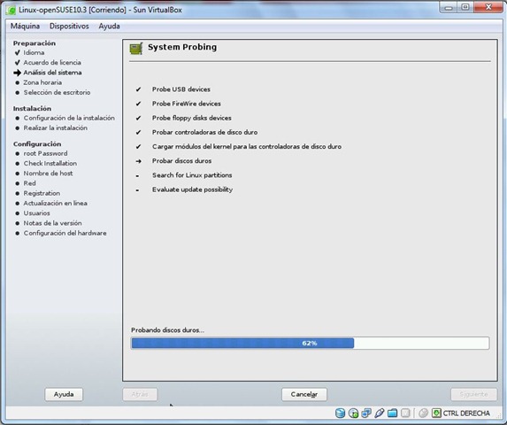Click the disabled Atrás button
Viewport: 507px width, 425px height.
pyautogui.click(x=140, y=394)
